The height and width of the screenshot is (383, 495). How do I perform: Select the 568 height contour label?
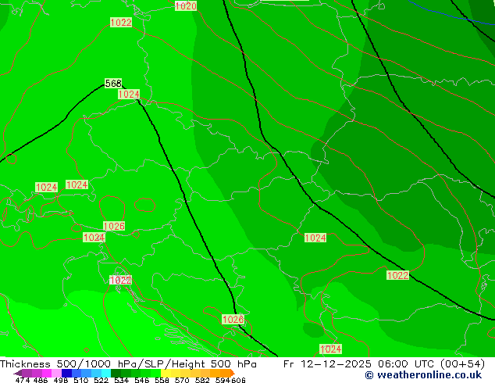click(x=113, y=83)
